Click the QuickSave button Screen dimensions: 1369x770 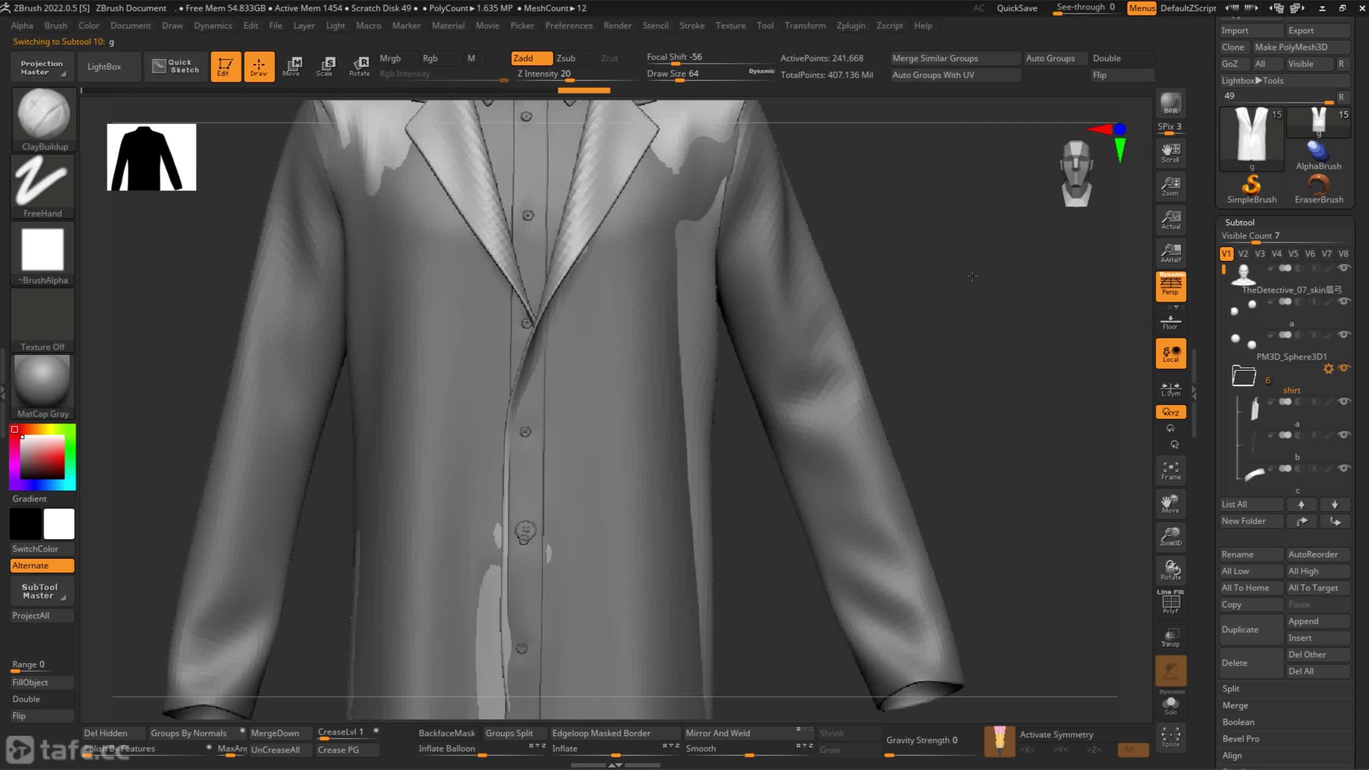point(1017,8)
